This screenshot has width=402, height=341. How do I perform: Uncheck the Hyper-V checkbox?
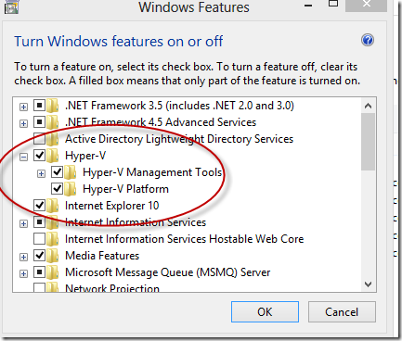pos(39,156)
